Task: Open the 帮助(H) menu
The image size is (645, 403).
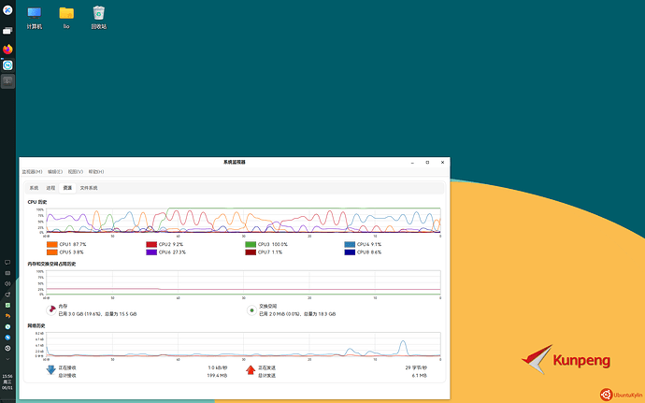Action: click(x=95, y=172)
